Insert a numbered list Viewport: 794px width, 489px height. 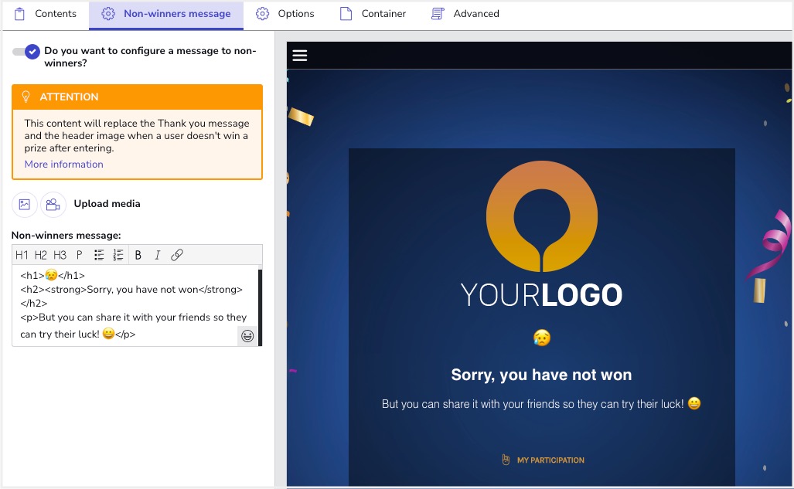(x=118, y=255)
